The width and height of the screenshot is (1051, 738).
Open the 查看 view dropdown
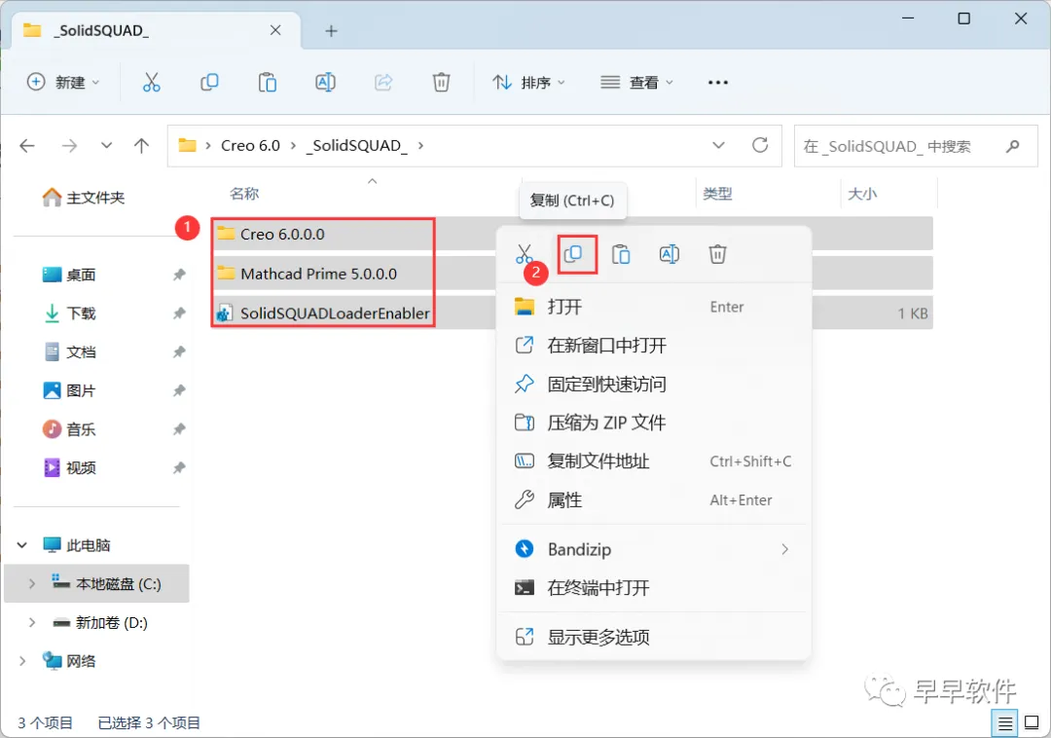pos(636,83)
